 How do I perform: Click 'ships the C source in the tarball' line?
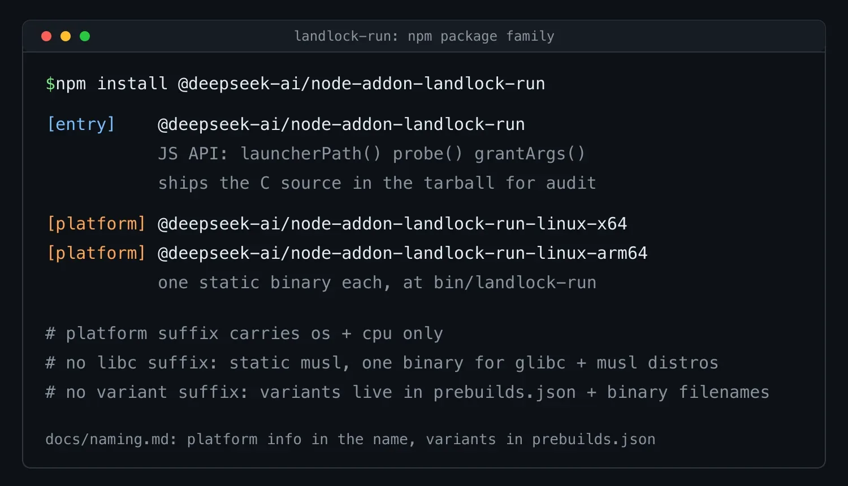[x=377, y=183]
